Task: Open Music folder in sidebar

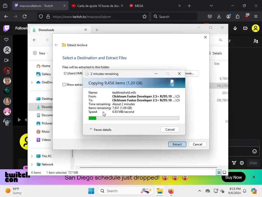Action: pyautogui.click(x=43, y=132)
